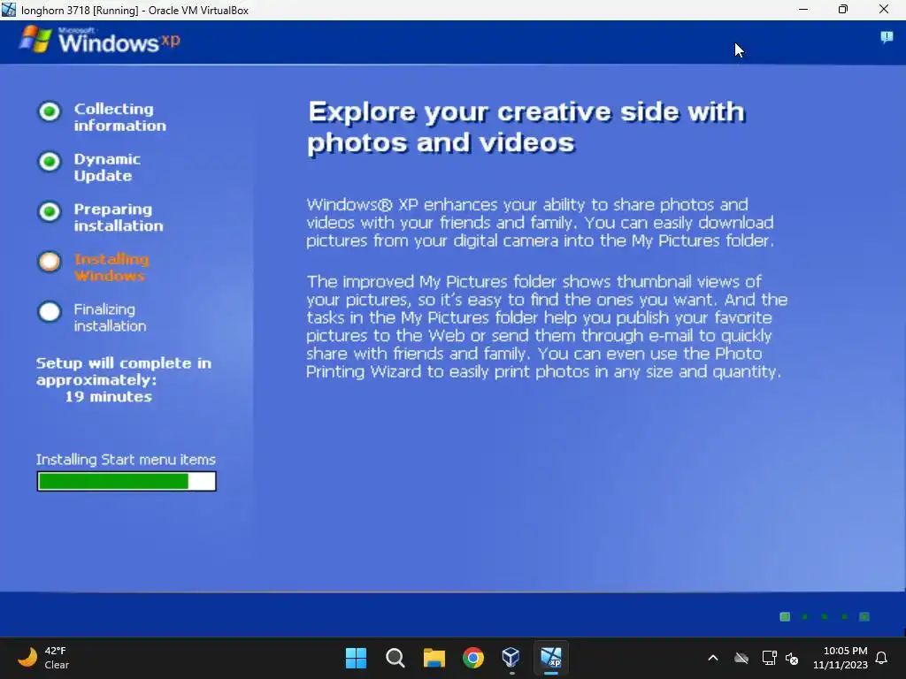Switch to the running XP VM taskbar icon
The width and height of the screenshot is (906, 679).
click(x=550, y=658)
